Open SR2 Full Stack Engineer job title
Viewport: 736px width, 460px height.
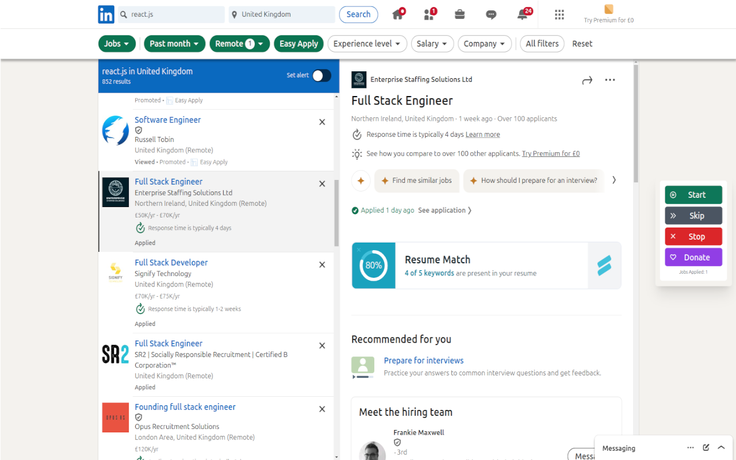[168, 343]
